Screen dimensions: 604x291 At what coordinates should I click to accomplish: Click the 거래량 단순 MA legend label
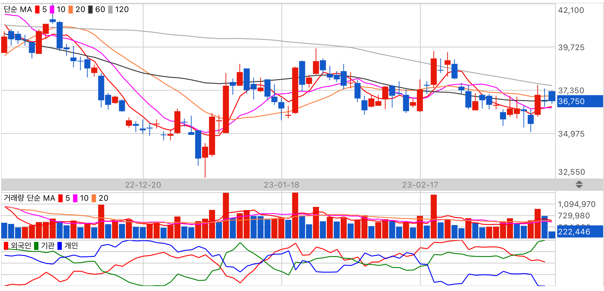coord(29,198)
